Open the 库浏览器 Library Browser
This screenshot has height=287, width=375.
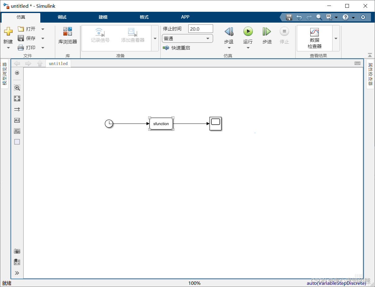coord(68,35)
